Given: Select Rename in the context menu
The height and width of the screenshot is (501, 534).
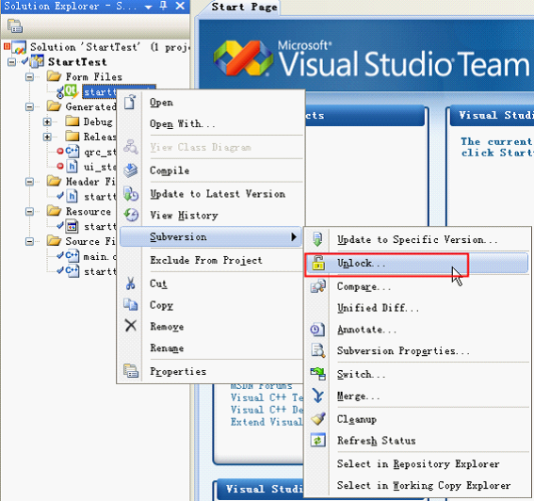Looking at the screenshot, I should click(x=210, y=347).
